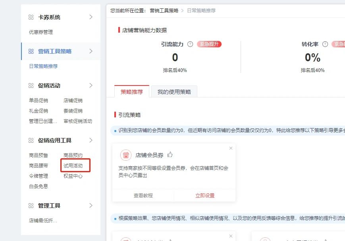
Task: Open 礼金促销 menu item
Action: point(39,111)
